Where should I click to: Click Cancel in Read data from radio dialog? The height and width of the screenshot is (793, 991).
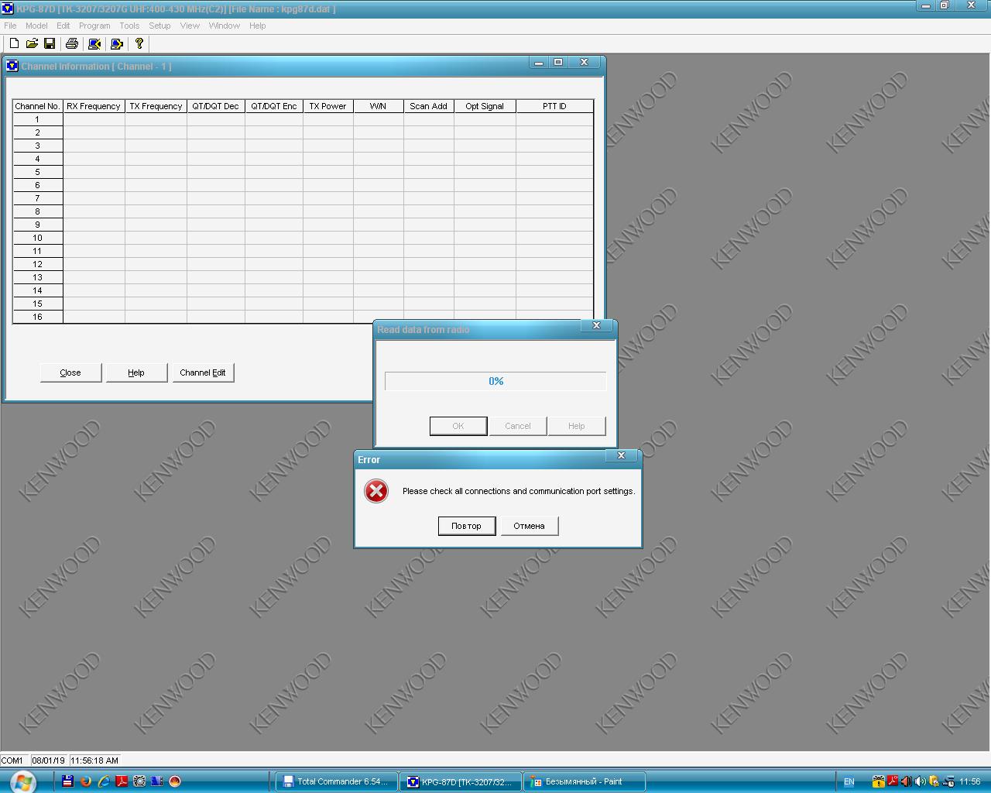[x=518, y=426]
